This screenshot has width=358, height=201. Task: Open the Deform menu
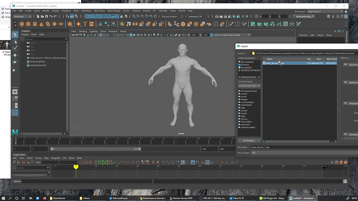coord(147,11)
